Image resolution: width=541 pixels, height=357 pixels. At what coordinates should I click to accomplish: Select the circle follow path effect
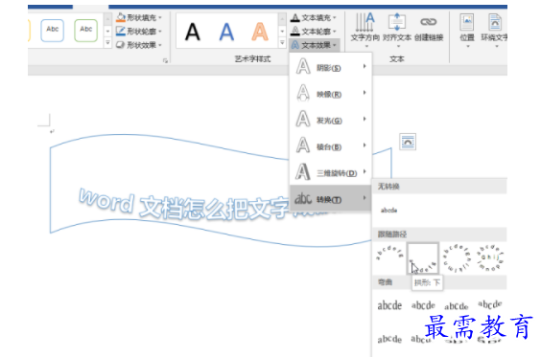point(457,258)
